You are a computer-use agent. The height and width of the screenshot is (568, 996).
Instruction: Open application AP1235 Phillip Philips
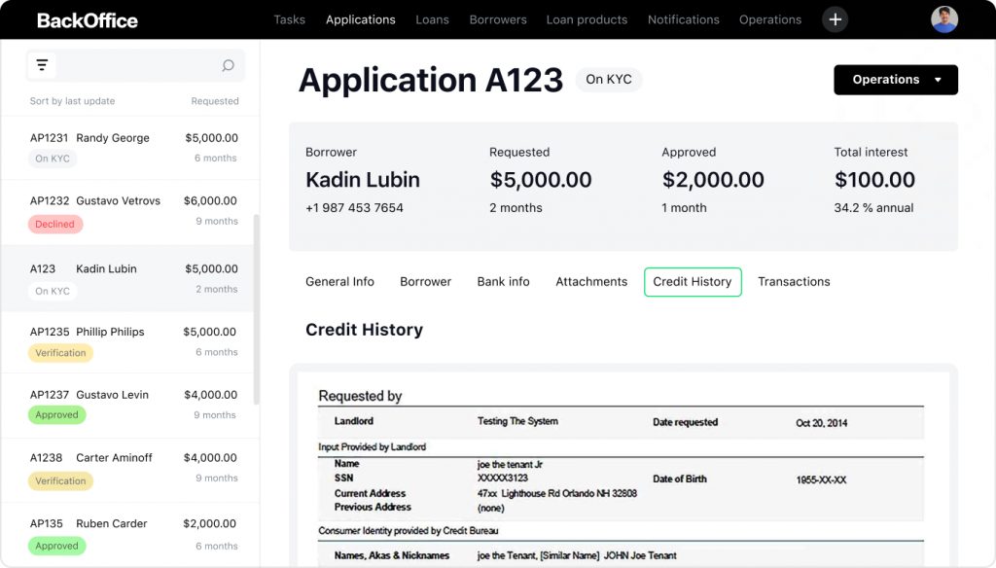pos(129,342)
